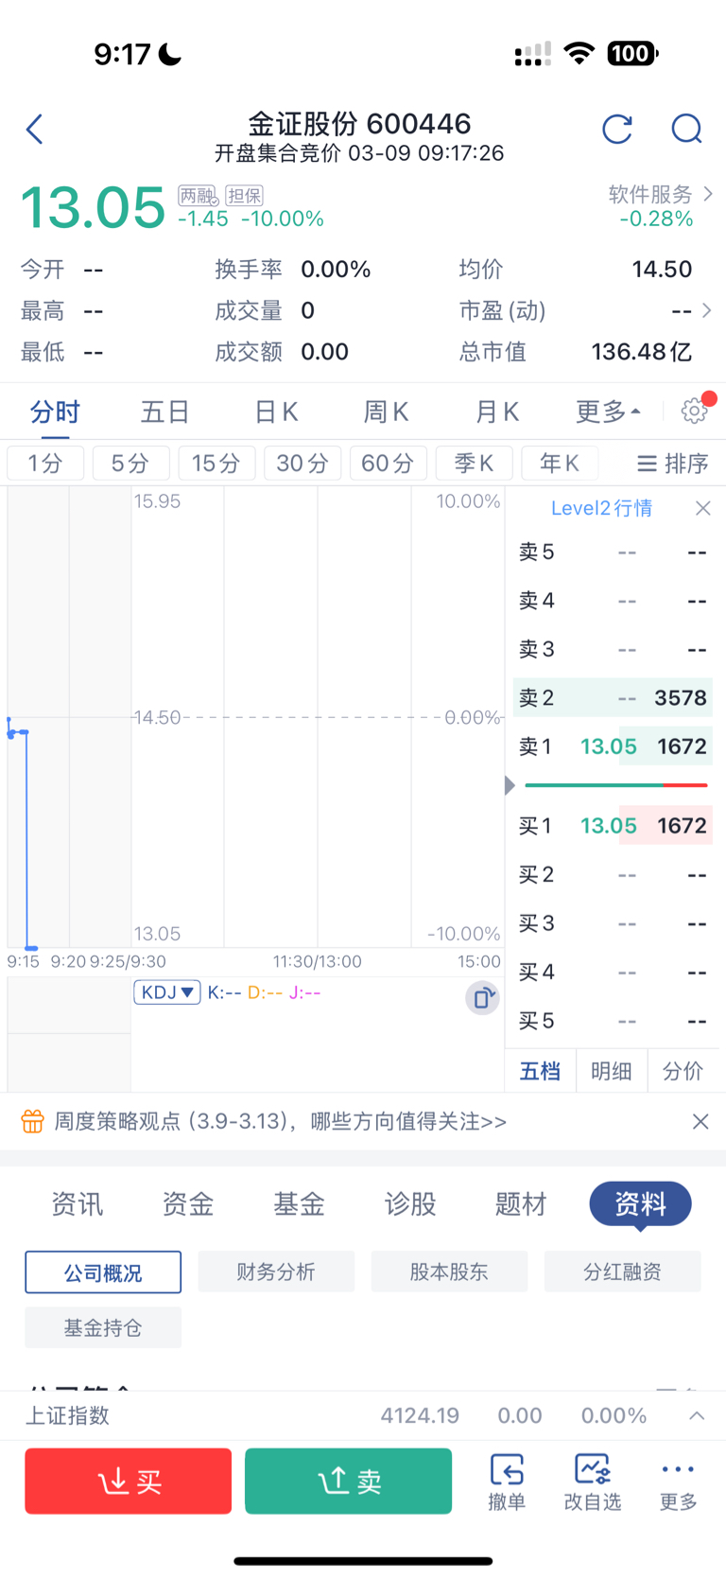Open the weekly strategy 周度策略观点 link
This screenshot has height=1579, width=726.
point(281,1121)
